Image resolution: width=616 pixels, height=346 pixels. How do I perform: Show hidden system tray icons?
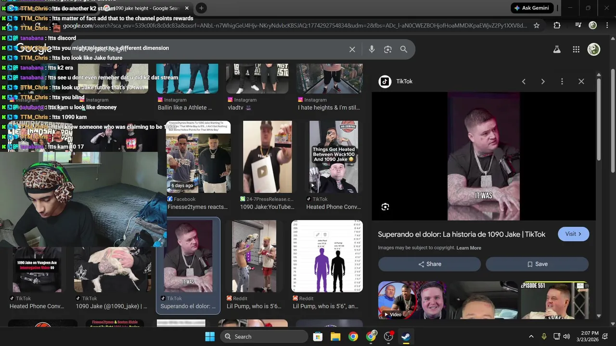pyautogui.click(x=531, y=336)
